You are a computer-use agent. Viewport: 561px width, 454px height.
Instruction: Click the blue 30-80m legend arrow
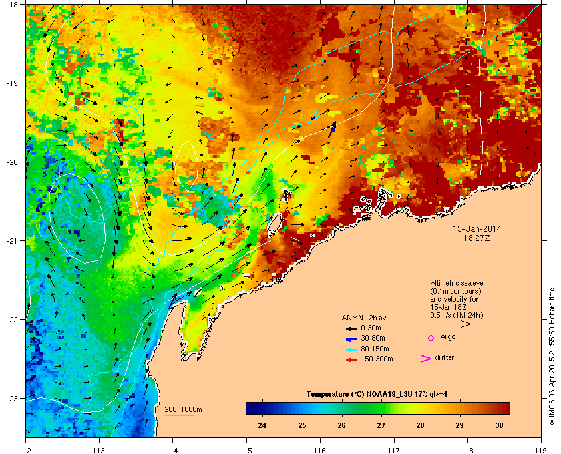tap(351, 338)
